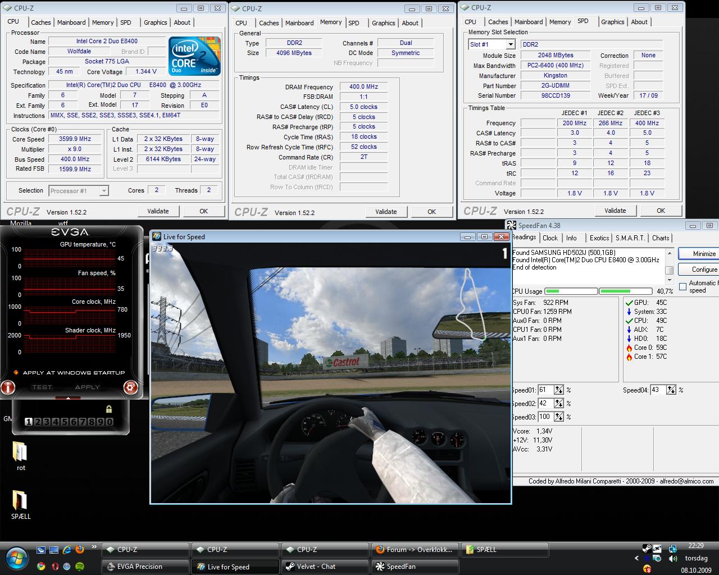The width and height of the screenshot is (719, 575).
Task: Launch Opera from quick launch
Action: [x=54, y=567]
